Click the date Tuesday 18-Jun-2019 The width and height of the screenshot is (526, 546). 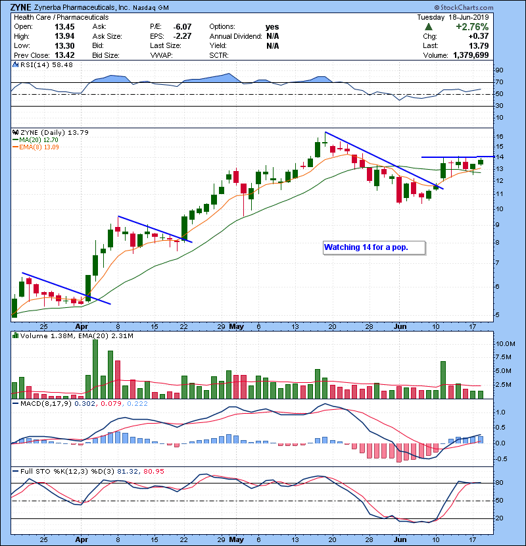point(453,17)
